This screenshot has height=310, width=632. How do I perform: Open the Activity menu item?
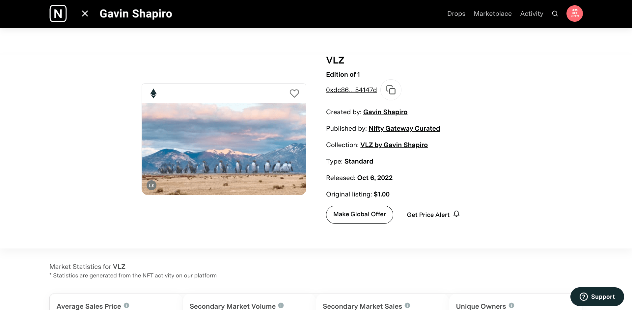point(532,13)
